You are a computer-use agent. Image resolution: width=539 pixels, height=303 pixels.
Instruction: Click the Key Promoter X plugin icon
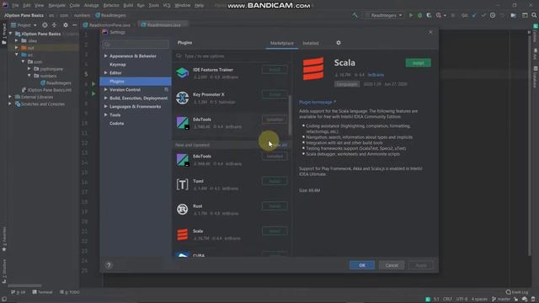coord(182,98)
